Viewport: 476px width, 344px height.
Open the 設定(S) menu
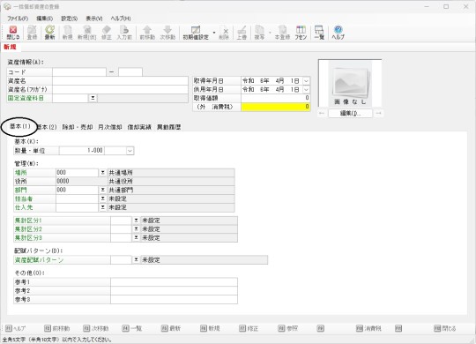70,19
